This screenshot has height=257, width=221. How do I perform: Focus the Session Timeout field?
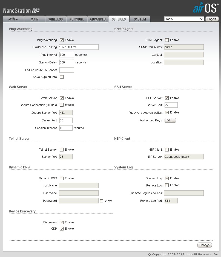pos(66,128)
